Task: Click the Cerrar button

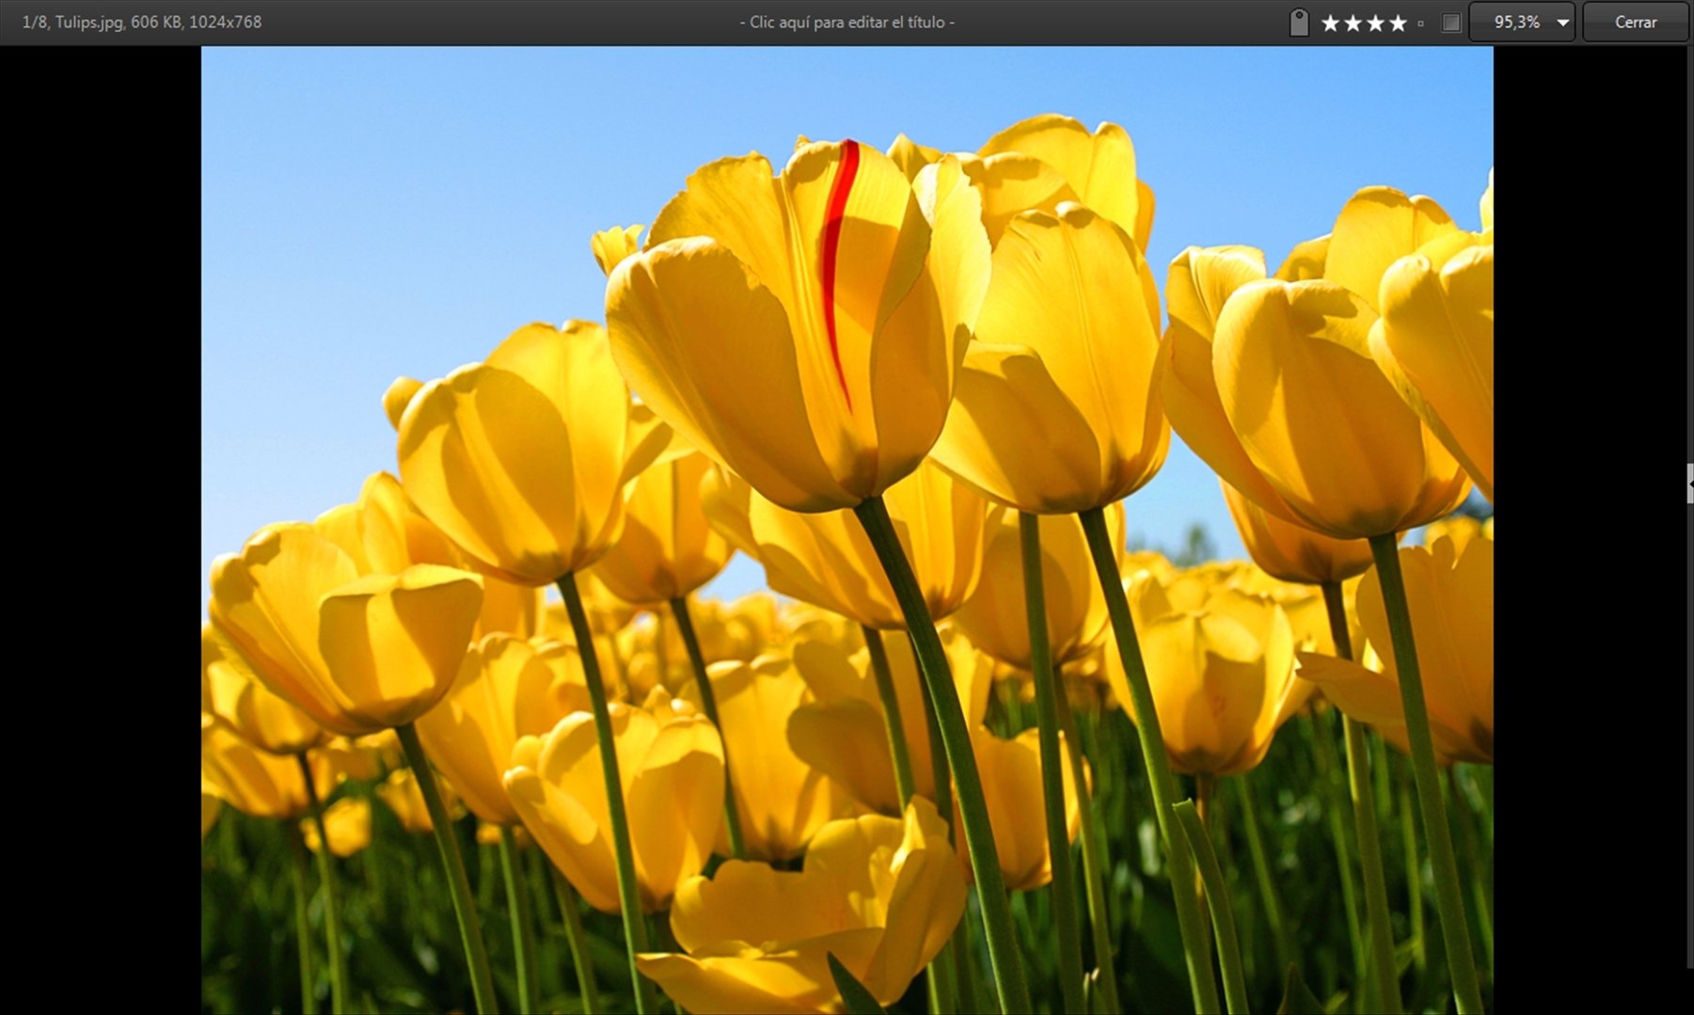Action: pyautogui.click(x=1636, y=22)
